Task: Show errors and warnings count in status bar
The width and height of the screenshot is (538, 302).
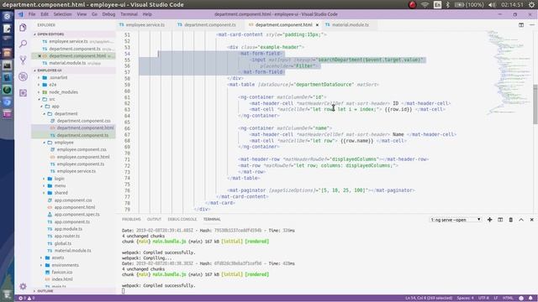Action: pyautogui.click(x=26, y=298)
